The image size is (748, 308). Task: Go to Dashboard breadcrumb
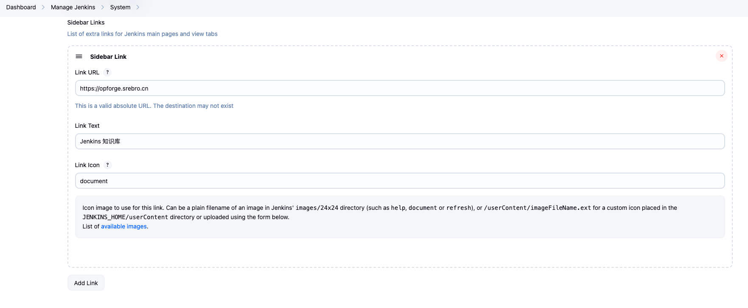[21, 7]
